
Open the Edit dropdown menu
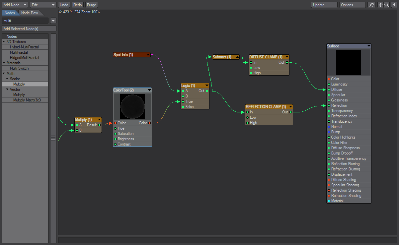[43, 5]
